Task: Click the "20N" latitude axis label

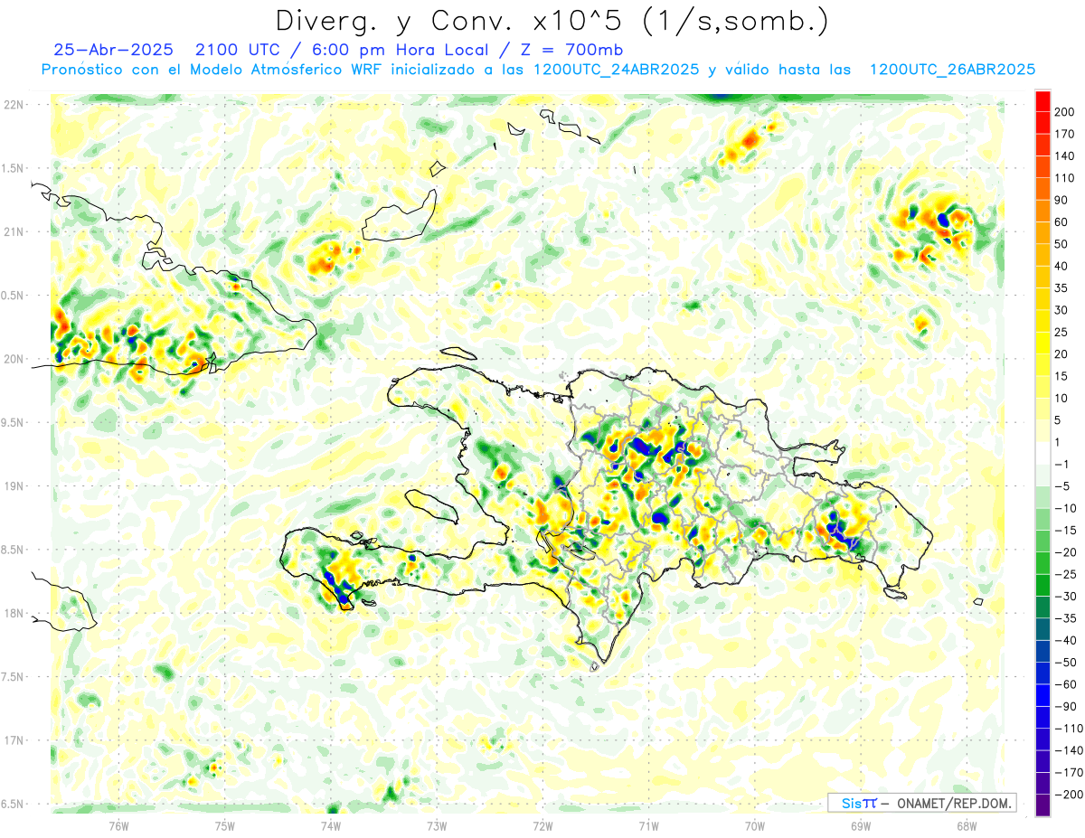Action: point(14,359)
